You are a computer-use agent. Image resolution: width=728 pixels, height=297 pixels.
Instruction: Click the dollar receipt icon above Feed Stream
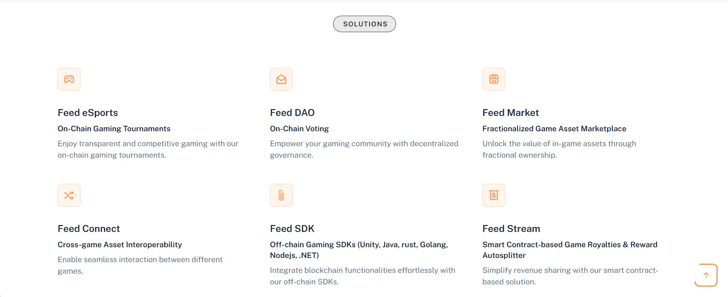pyautogui.click(x=494, y=195)
